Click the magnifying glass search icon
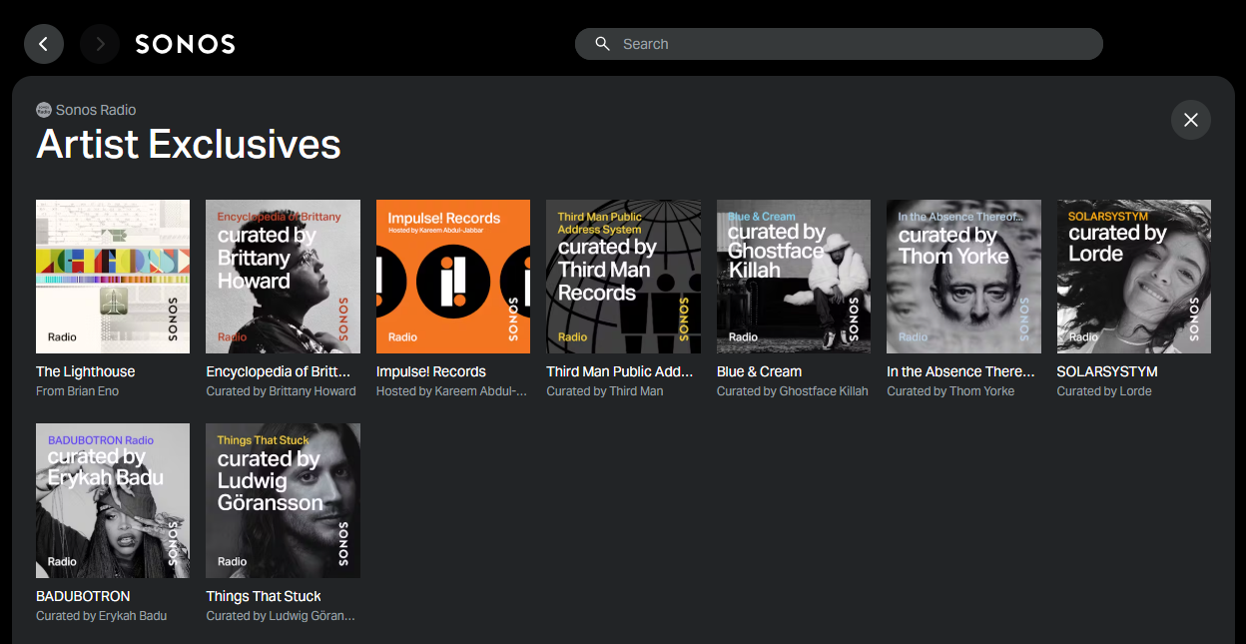This screenshot has height=644, width=1246. point(602,44)
